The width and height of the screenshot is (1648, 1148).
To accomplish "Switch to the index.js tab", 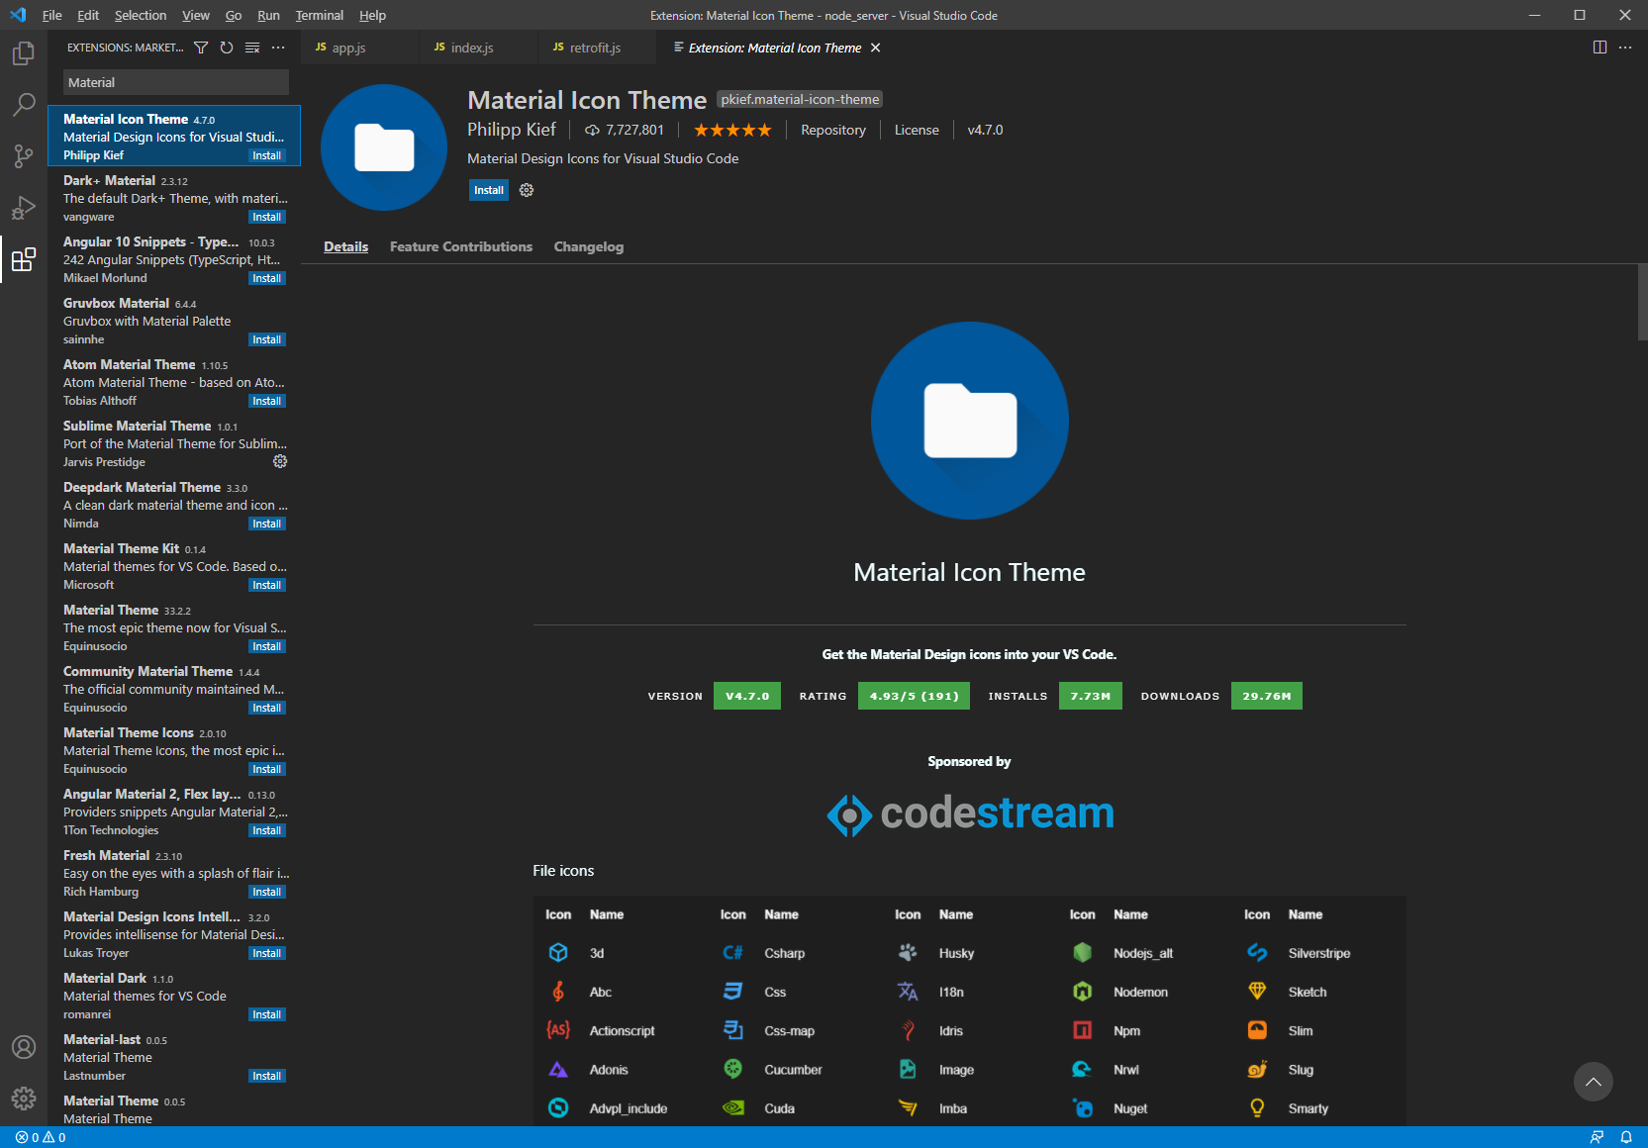I will (478, 48).
